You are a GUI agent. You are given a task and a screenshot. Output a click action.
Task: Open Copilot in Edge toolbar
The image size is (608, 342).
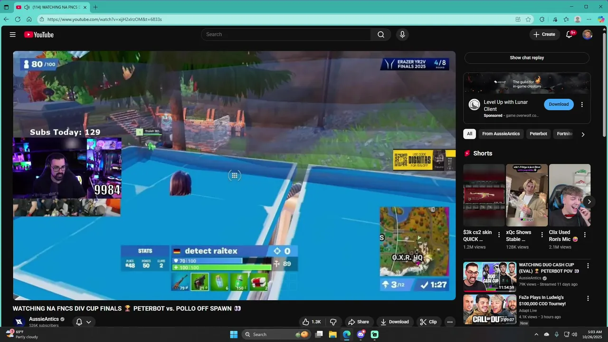(601, 19)
